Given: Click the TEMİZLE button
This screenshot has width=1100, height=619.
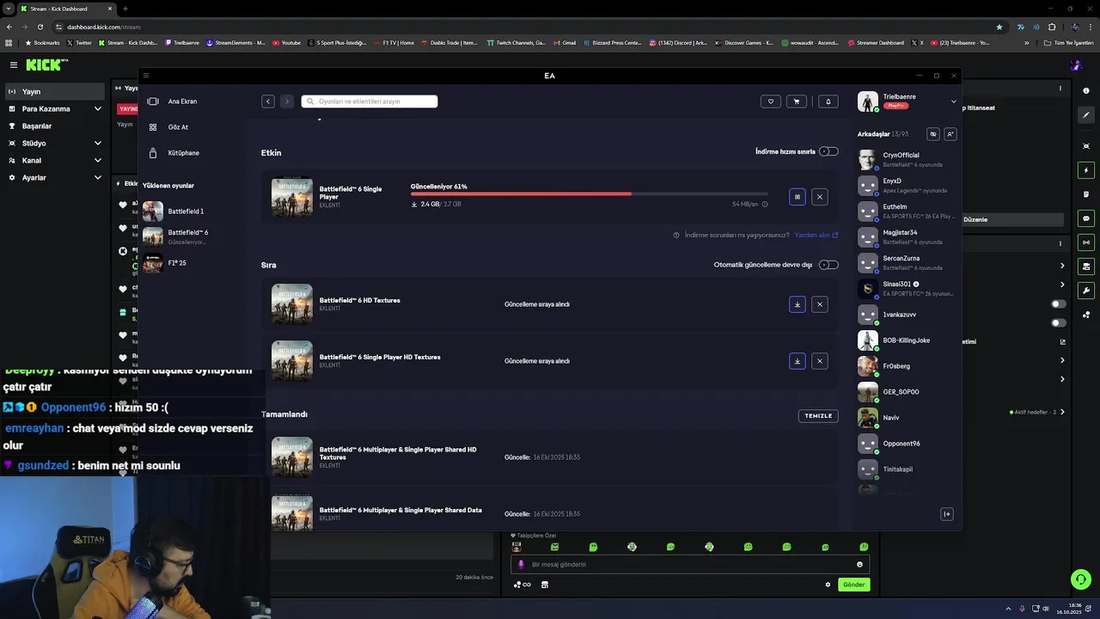Looking at the screenshot, I should [x=818, y=416].
